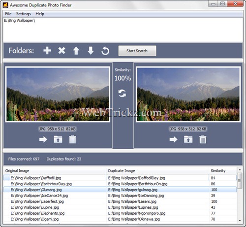The image size is (246, 227).
Task: Open the Help menu
Action: point(40,14)
